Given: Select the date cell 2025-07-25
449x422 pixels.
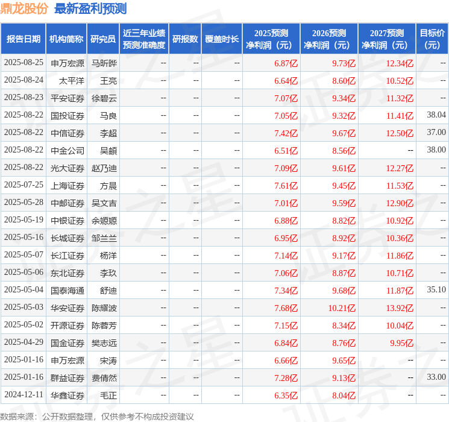Looking at the screenshot, I should point(24,185).
